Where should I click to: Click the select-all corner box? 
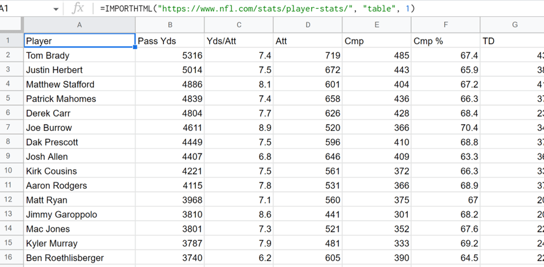tap(11, 25)
